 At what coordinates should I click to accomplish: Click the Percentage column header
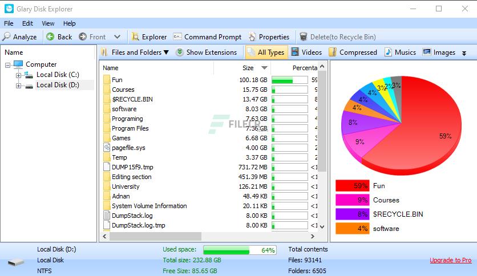[x=294, y=68]
